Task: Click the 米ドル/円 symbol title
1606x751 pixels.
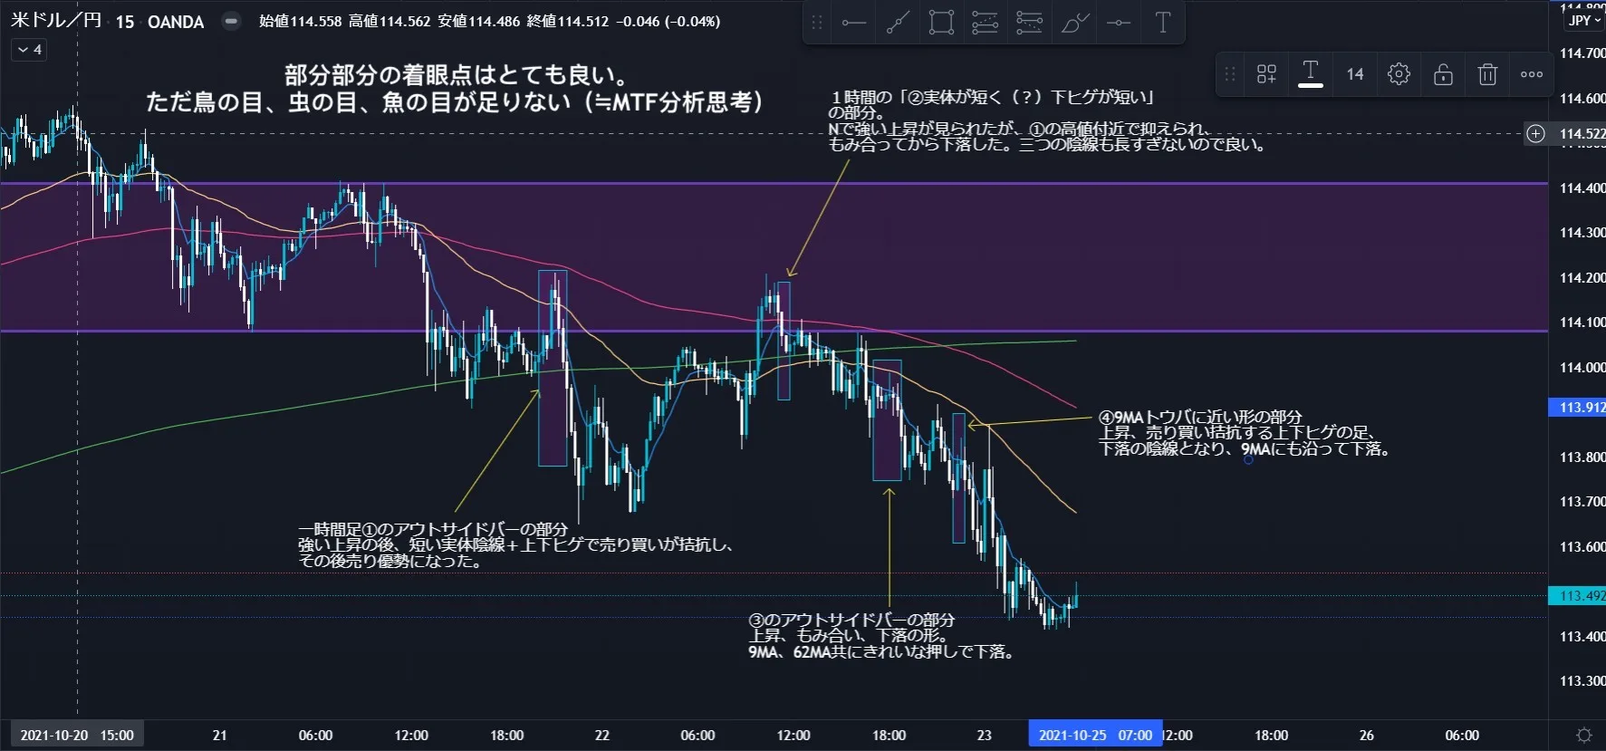Action: [56, 21]
